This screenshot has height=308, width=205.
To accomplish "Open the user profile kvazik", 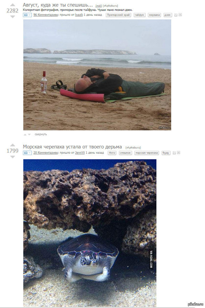I will pos(79,15).
